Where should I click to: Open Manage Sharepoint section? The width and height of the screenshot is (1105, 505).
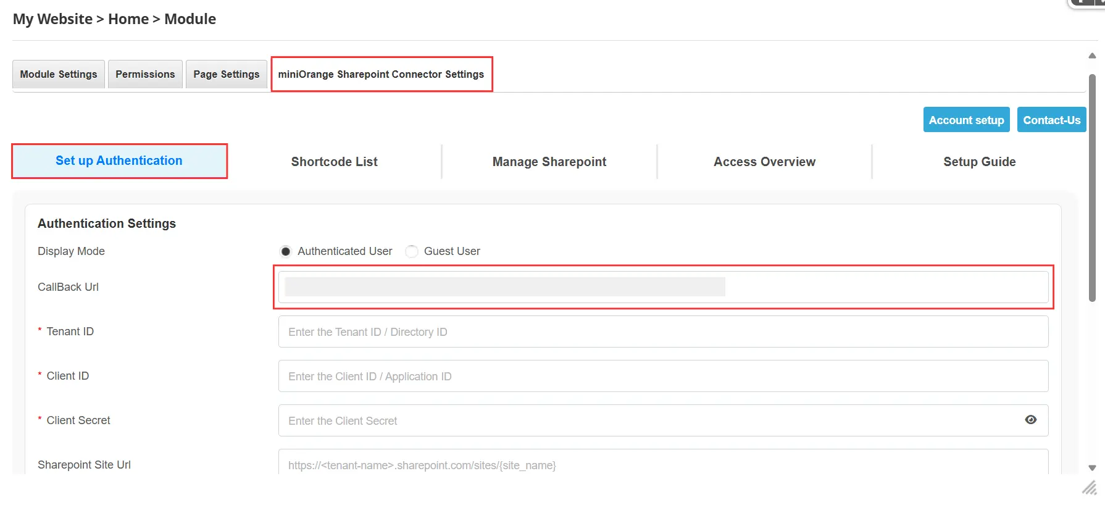click(549, 162)
